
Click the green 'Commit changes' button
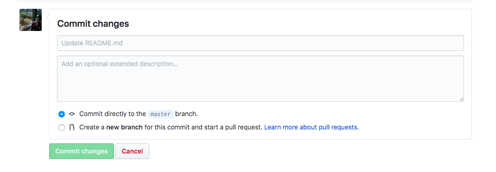[x=82, y=151]
